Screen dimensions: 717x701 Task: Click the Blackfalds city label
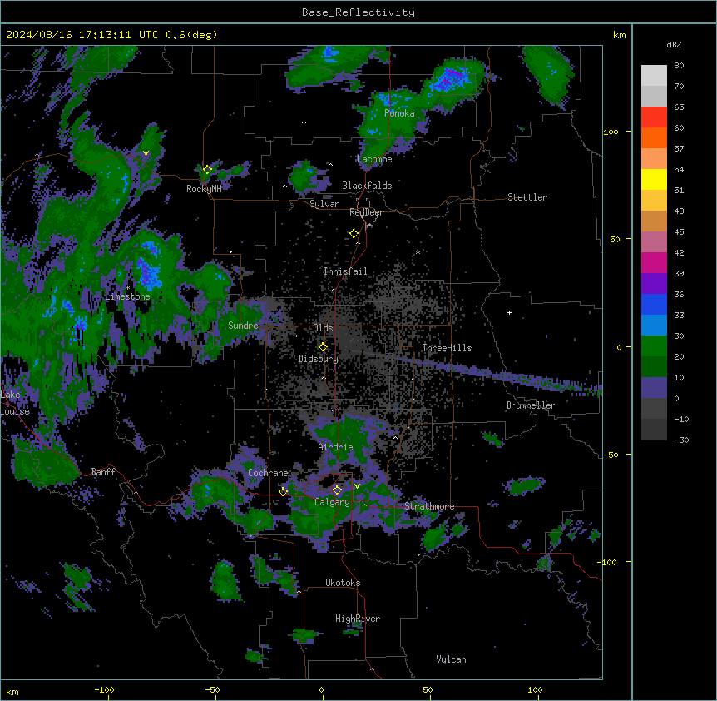pos(367,186)
